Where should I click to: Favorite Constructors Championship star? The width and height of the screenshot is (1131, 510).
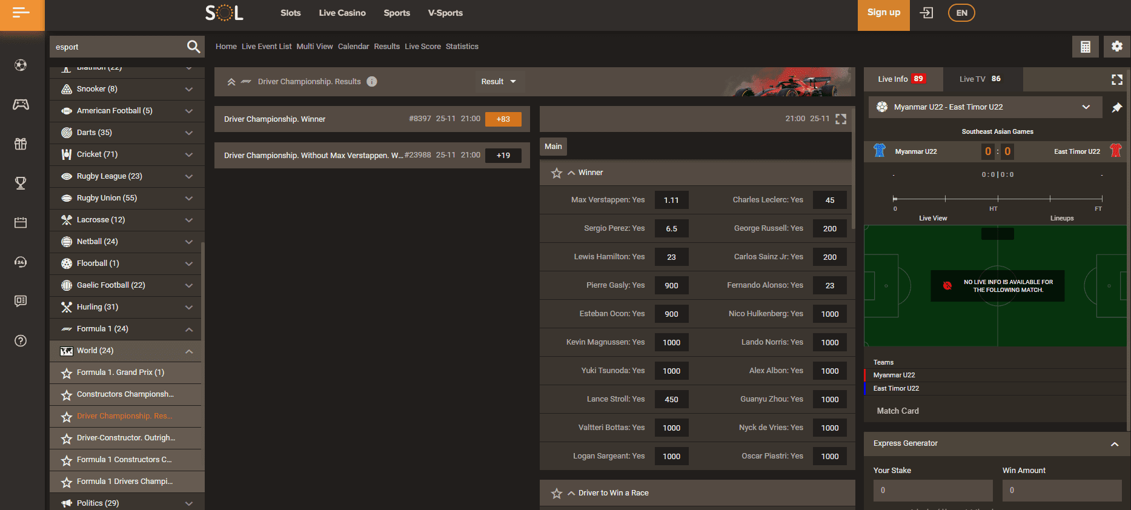click(67, 395)
